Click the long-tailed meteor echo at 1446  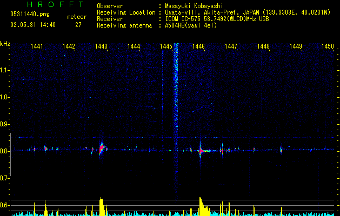[204, 150]
